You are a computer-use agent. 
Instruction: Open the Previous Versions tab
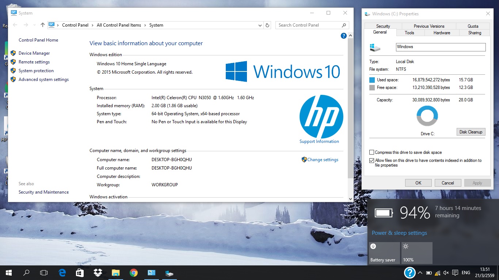point(429,26)
